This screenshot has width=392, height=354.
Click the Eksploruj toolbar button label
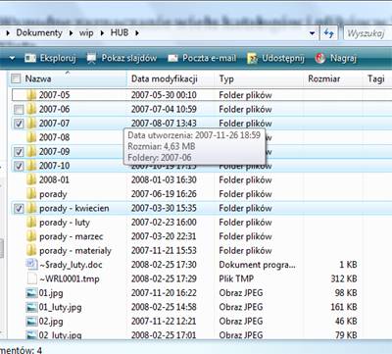tap(58, 59)
